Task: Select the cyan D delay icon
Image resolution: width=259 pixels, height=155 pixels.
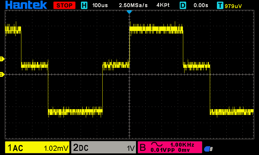Action: [183, 5]
